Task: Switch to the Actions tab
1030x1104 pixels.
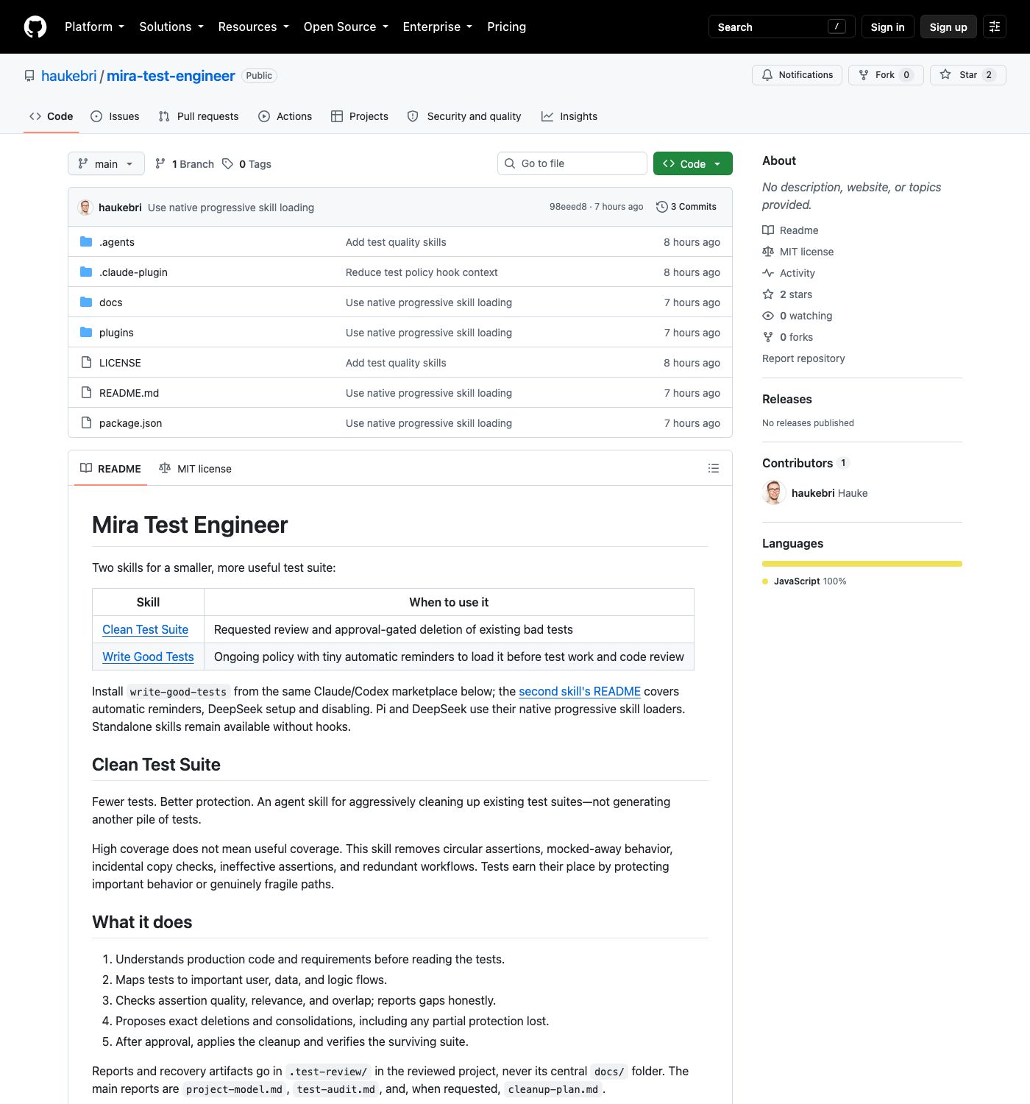Action: click(x=285, y=116)
